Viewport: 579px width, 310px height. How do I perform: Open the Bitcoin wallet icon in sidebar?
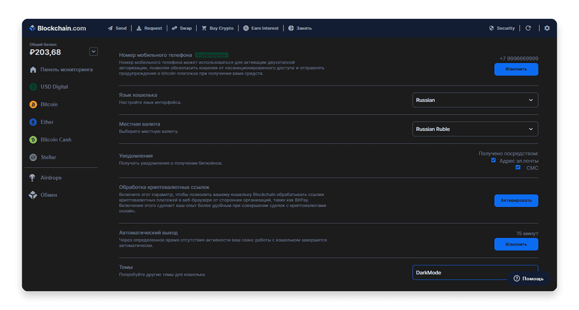[33, 105]
